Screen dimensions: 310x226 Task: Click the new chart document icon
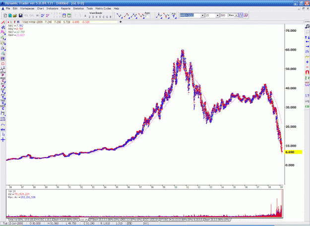(x=5, y=15)
